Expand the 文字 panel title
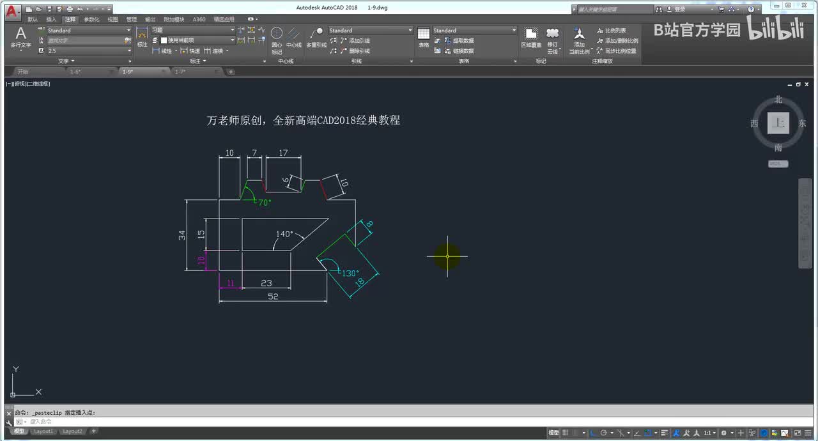This screenshot has width=818, height=441. [66, 61]
